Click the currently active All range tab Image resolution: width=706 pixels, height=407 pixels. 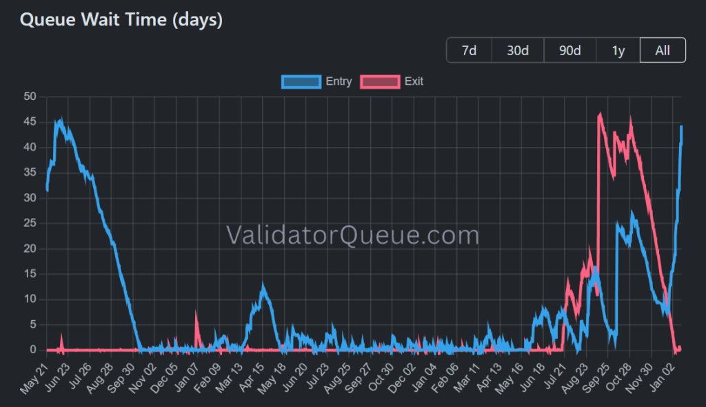point(662,50)
